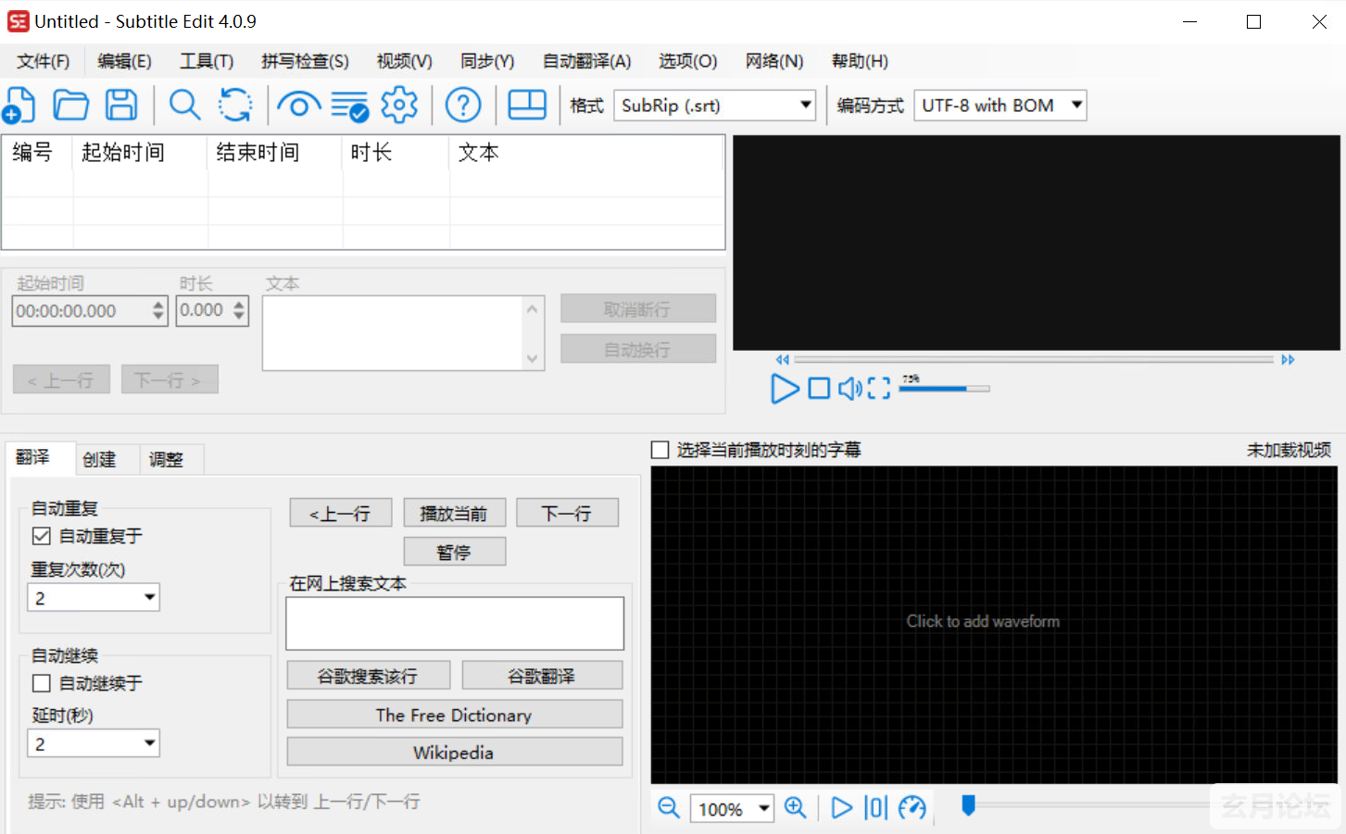This screenshot has height=834, width=1346.
Task: Click video fast-forward double-arrow icon
Action: coord(1288,359)
